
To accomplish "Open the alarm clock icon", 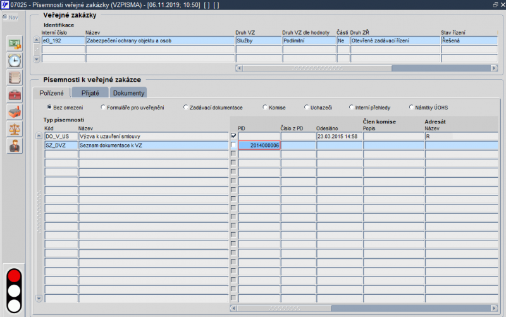I will click(x=15, y=61).
